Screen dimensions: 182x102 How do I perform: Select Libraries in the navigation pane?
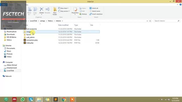click(x=8, y=46)
